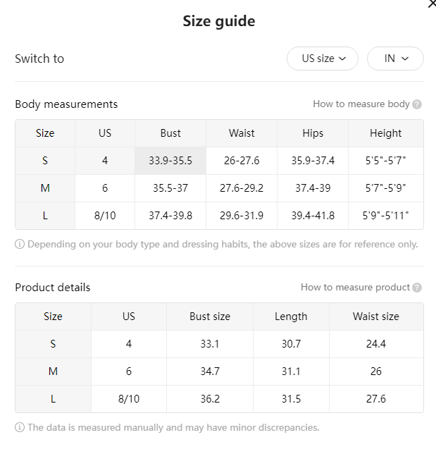Close the Size guide dialog
This screenshot has height=454, width=436.
tap(432, 4)
